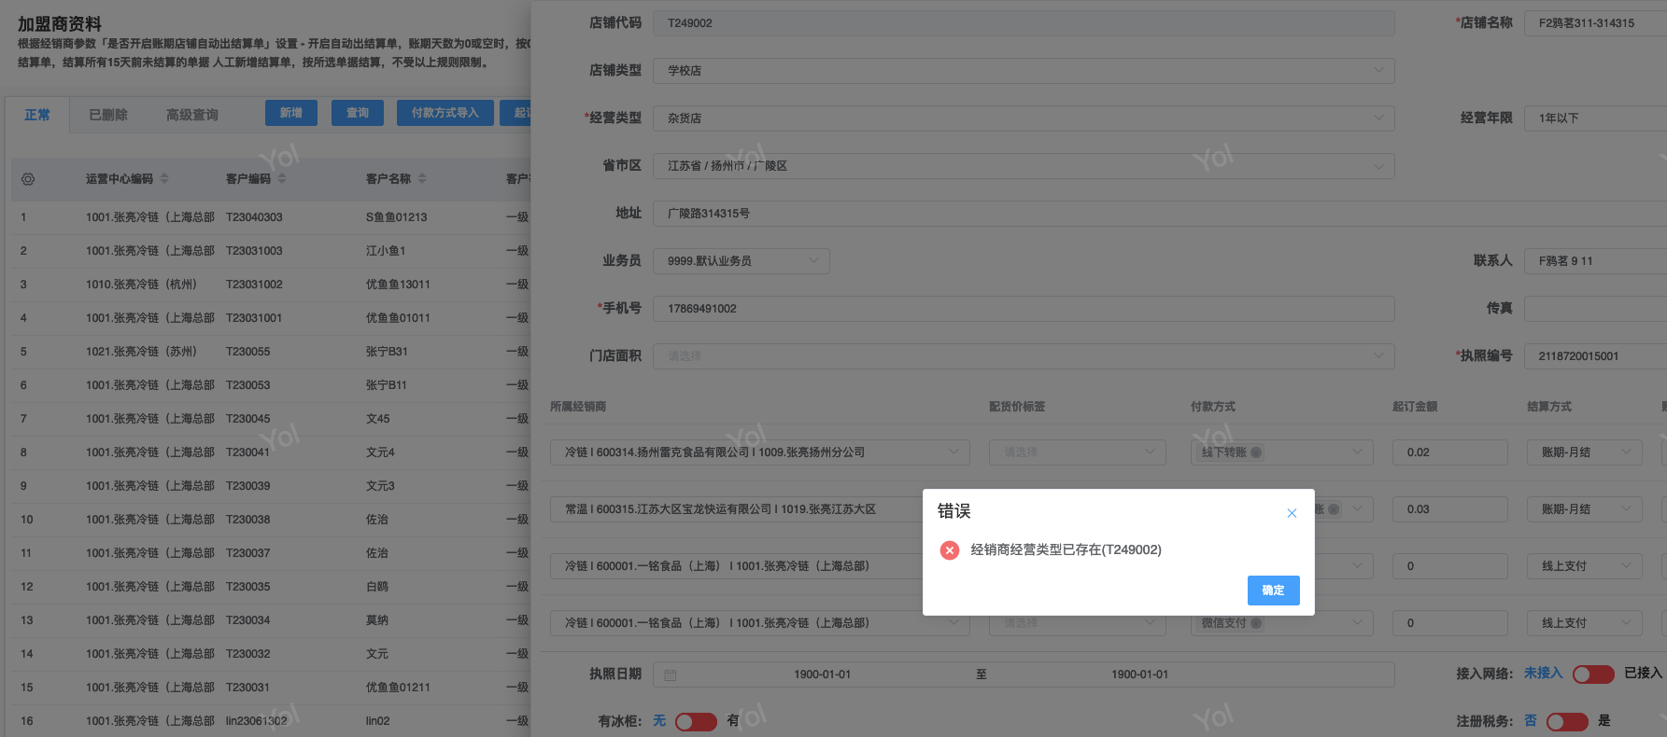This screenshot has width=1667, height=737.
Task: Expand the 业务员 dropdown
Action: click(x=742, y=261)
